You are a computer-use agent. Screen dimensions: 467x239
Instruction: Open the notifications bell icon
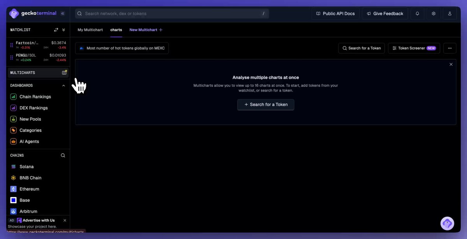click(x=417, y=13)
